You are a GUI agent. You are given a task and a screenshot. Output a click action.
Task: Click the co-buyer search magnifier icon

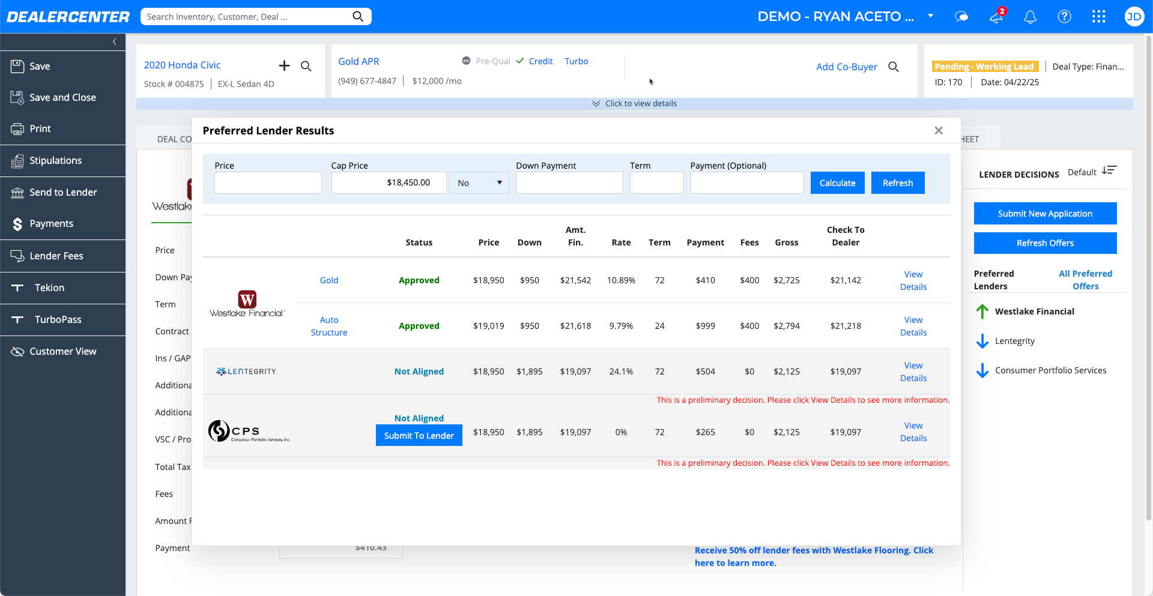894,67
